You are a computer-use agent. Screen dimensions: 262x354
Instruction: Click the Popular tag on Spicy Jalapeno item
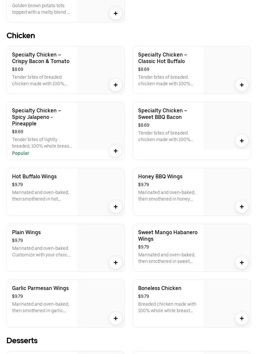click(x=21, y=153)
